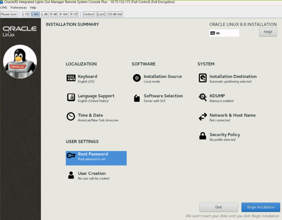Open Installation Destination label

tap(233, 76)
